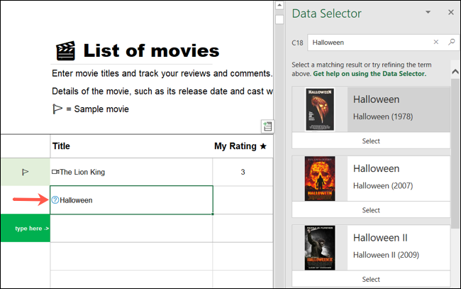Open the Data Selector help link
The width and height of the screenshot is (461, 289).
pyautogui.click(x=370, y=74)
